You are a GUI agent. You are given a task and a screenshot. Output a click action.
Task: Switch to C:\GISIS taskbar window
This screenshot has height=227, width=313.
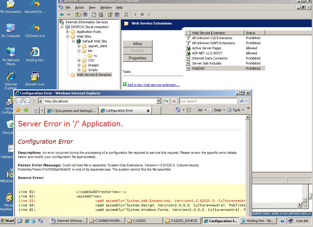[145, 221]
